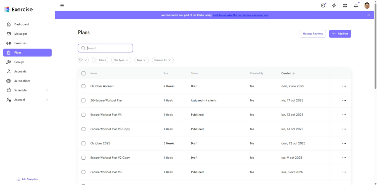
Task: Click the Created column sort arrow
Action: (x=294, y=73)
